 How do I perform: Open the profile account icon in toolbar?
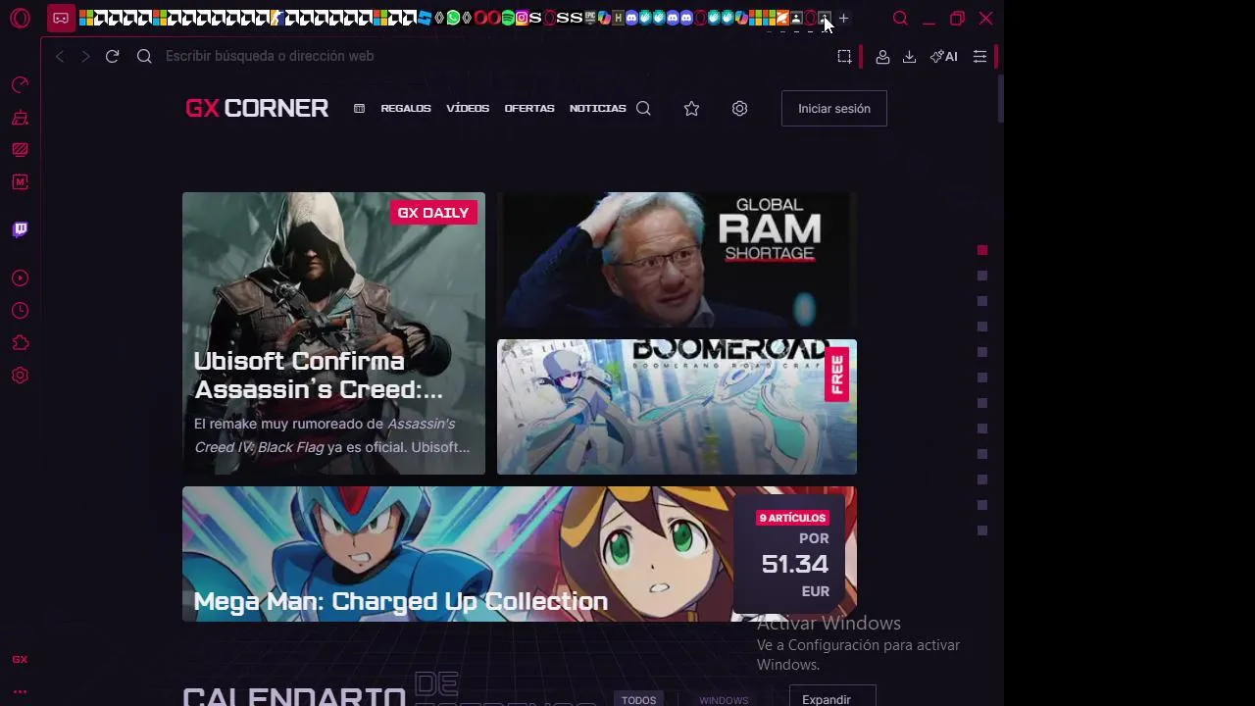882,57
